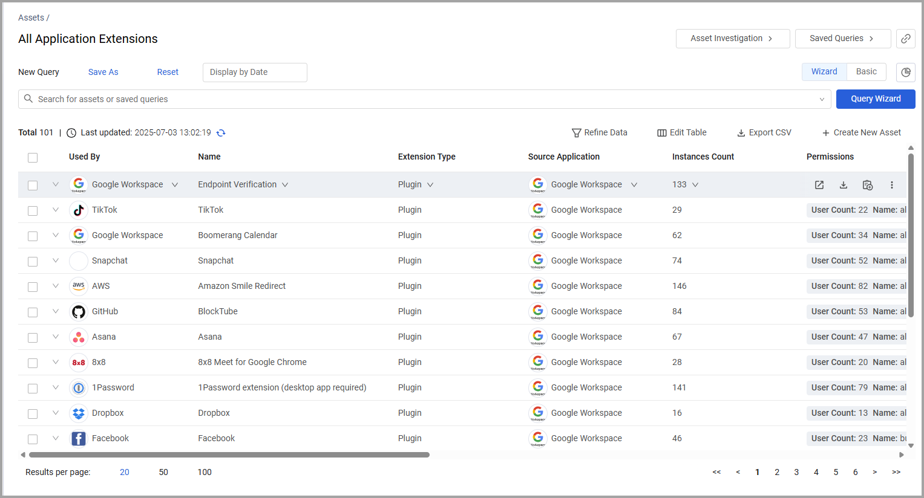
Task: Click Source Application Google icon in Snapchat row
Action: click(x=538, y=261)
